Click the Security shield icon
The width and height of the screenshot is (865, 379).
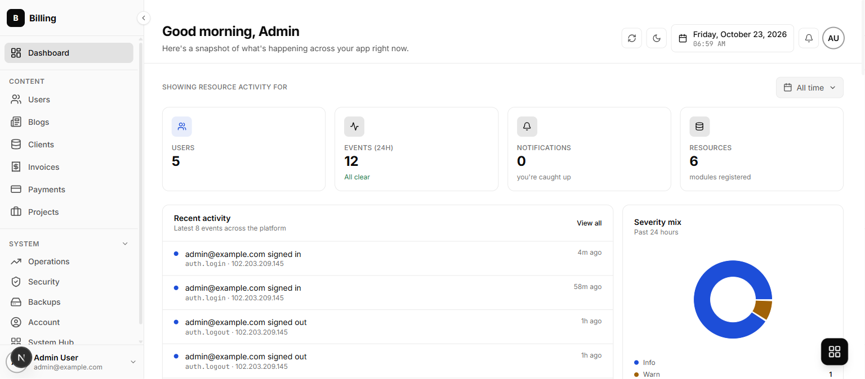[x=16, y=282]
